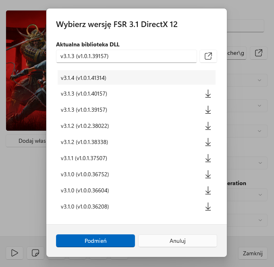Click path field ending with cher\g
274x267 pixels.
click(x=237, y=53)
